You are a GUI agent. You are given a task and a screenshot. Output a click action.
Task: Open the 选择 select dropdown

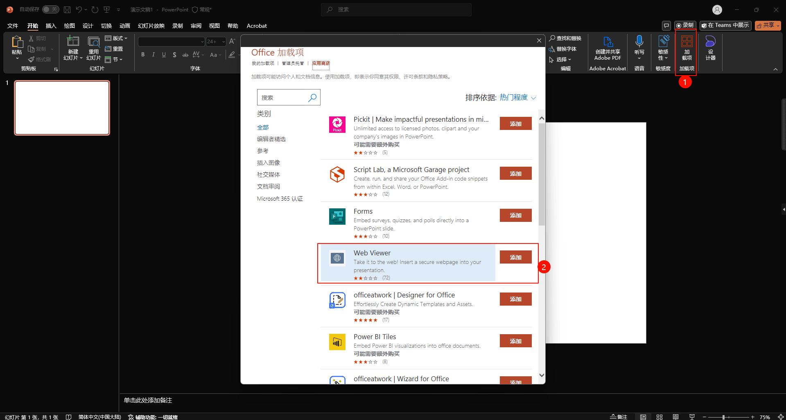[x=560, y=60]
